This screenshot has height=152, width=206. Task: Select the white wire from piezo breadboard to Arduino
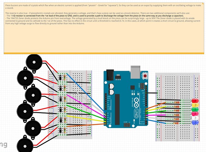pos(86,100)
